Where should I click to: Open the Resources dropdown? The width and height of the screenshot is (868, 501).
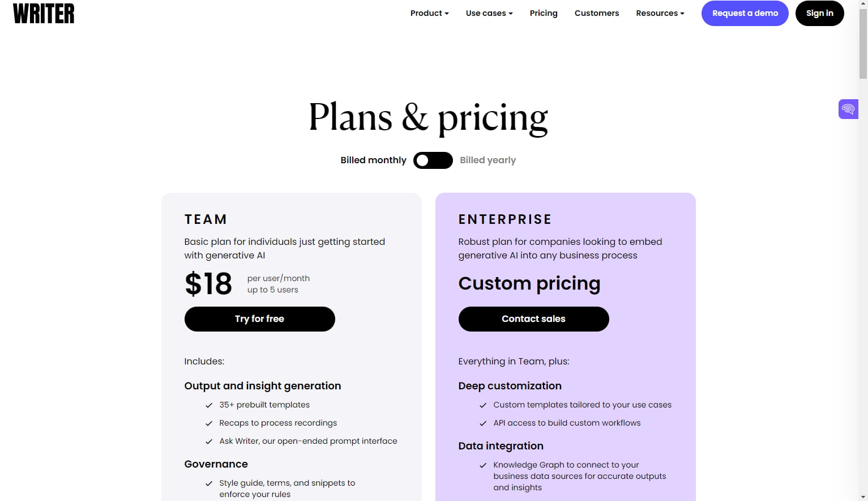point(660,13)
